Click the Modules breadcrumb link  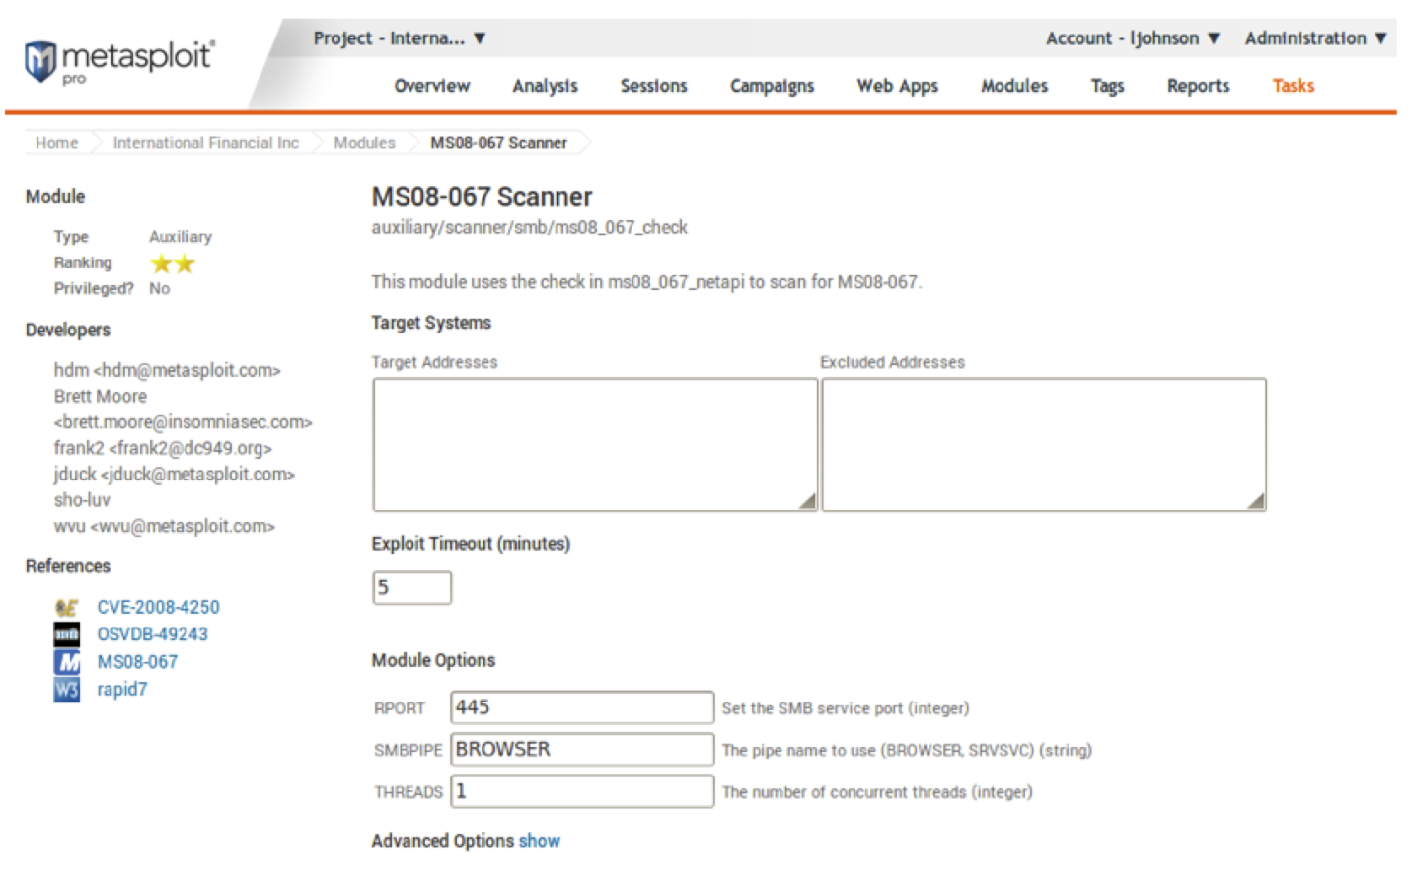(x=364, y=143)
